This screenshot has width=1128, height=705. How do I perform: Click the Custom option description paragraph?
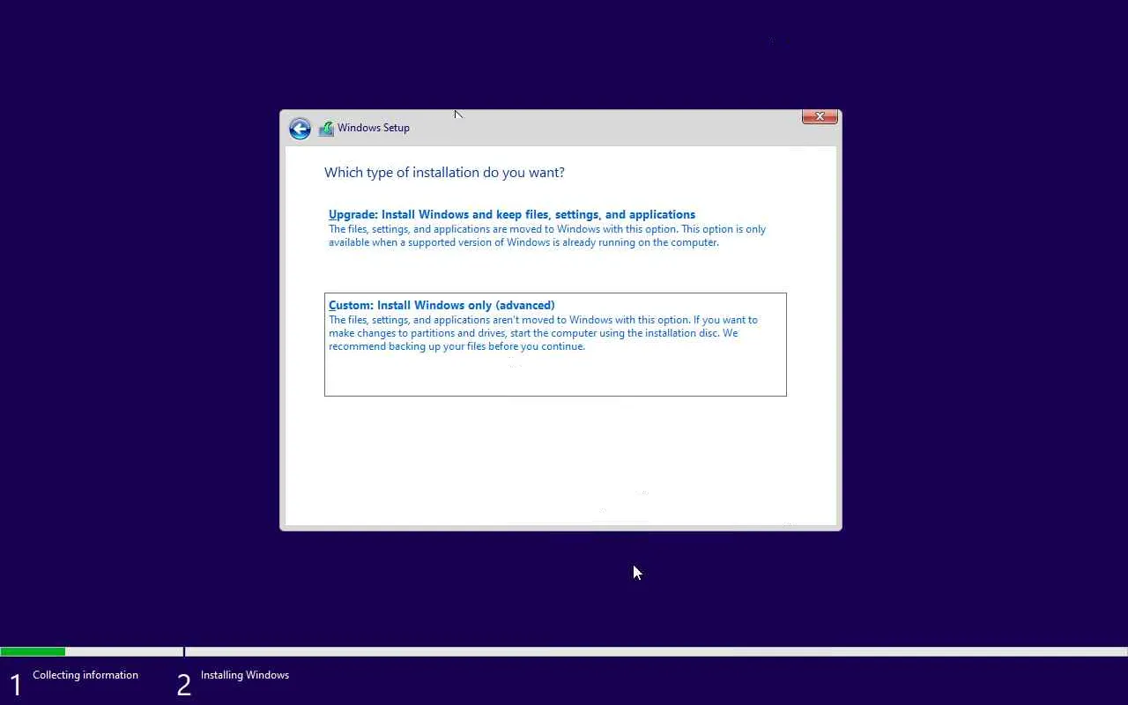543,333
